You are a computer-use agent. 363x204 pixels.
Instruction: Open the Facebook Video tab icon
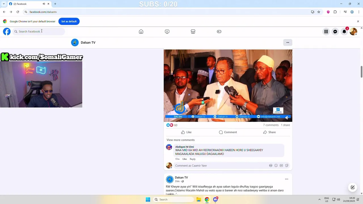[167, 31]
